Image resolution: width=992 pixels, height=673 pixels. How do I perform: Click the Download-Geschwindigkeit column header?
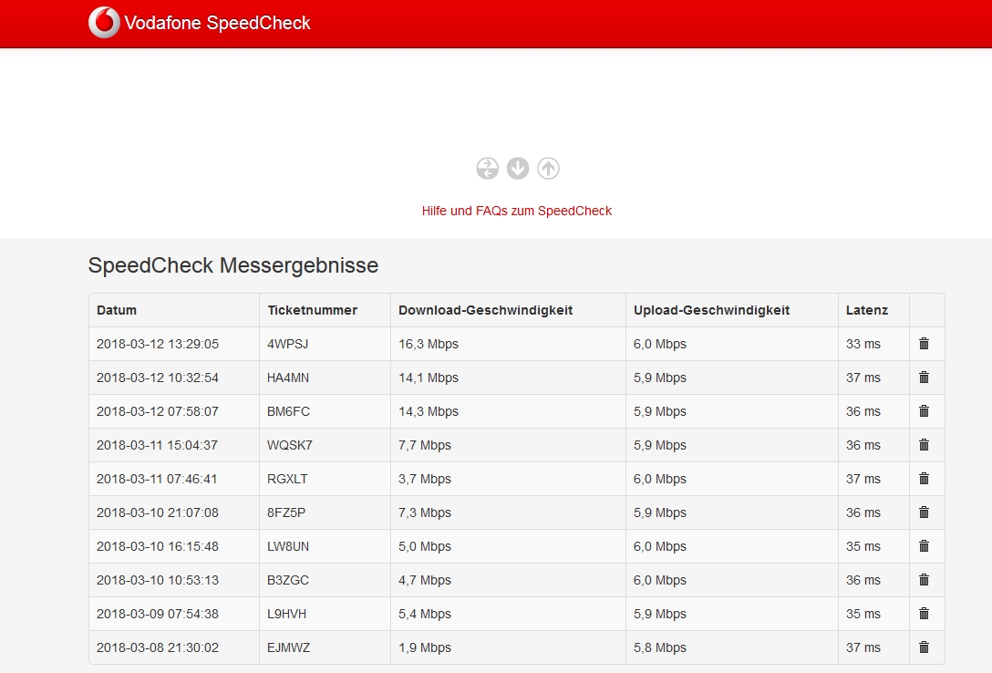(485, 310)
